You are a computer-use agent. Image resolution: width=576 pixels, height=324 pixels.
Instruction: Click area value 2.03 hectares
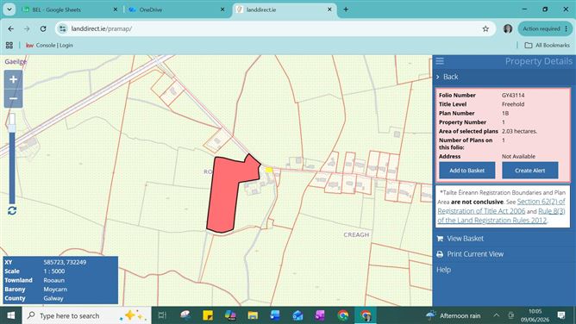click(519, 131)
